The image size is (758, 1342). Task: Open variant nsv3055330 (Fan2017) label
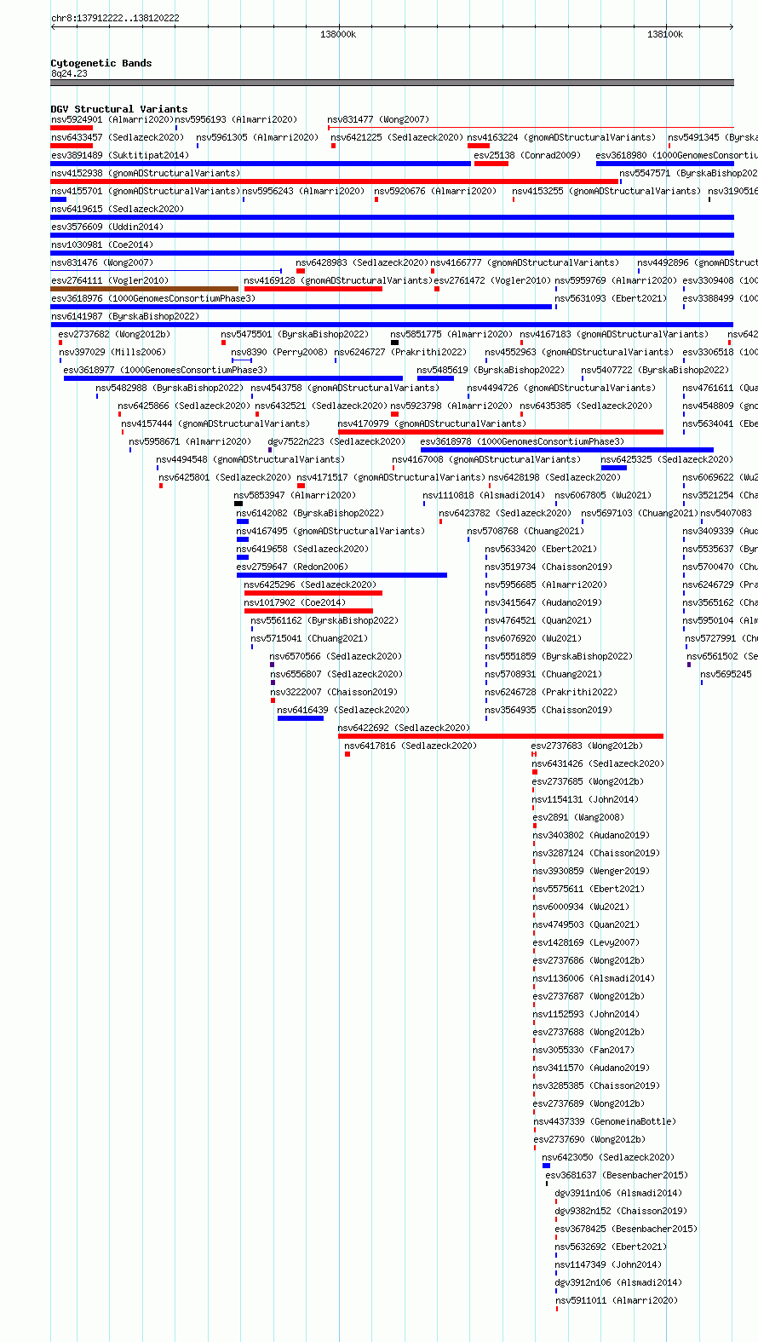[x=583, y=1050]
